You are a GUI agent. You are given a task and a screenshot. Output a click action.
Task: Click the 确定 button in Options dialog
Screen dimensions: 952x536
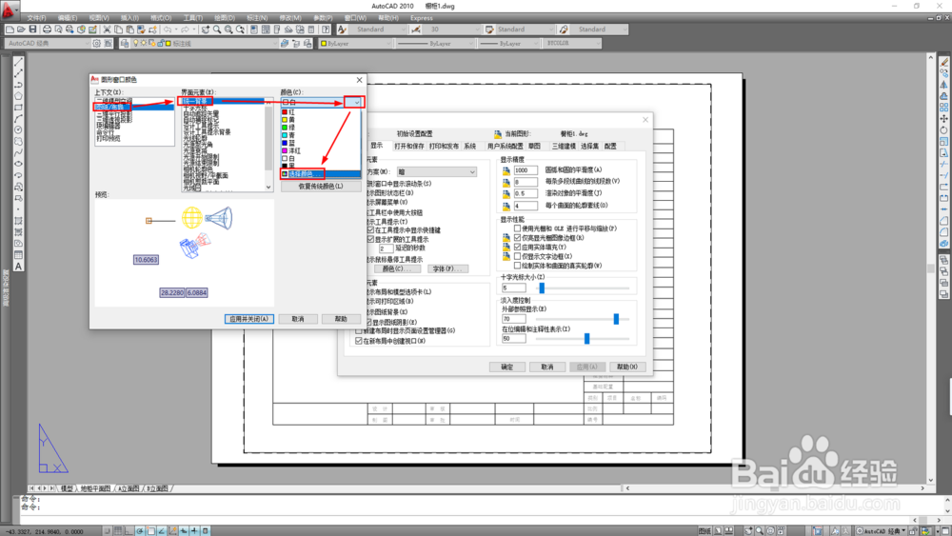[x=507, y=367]
